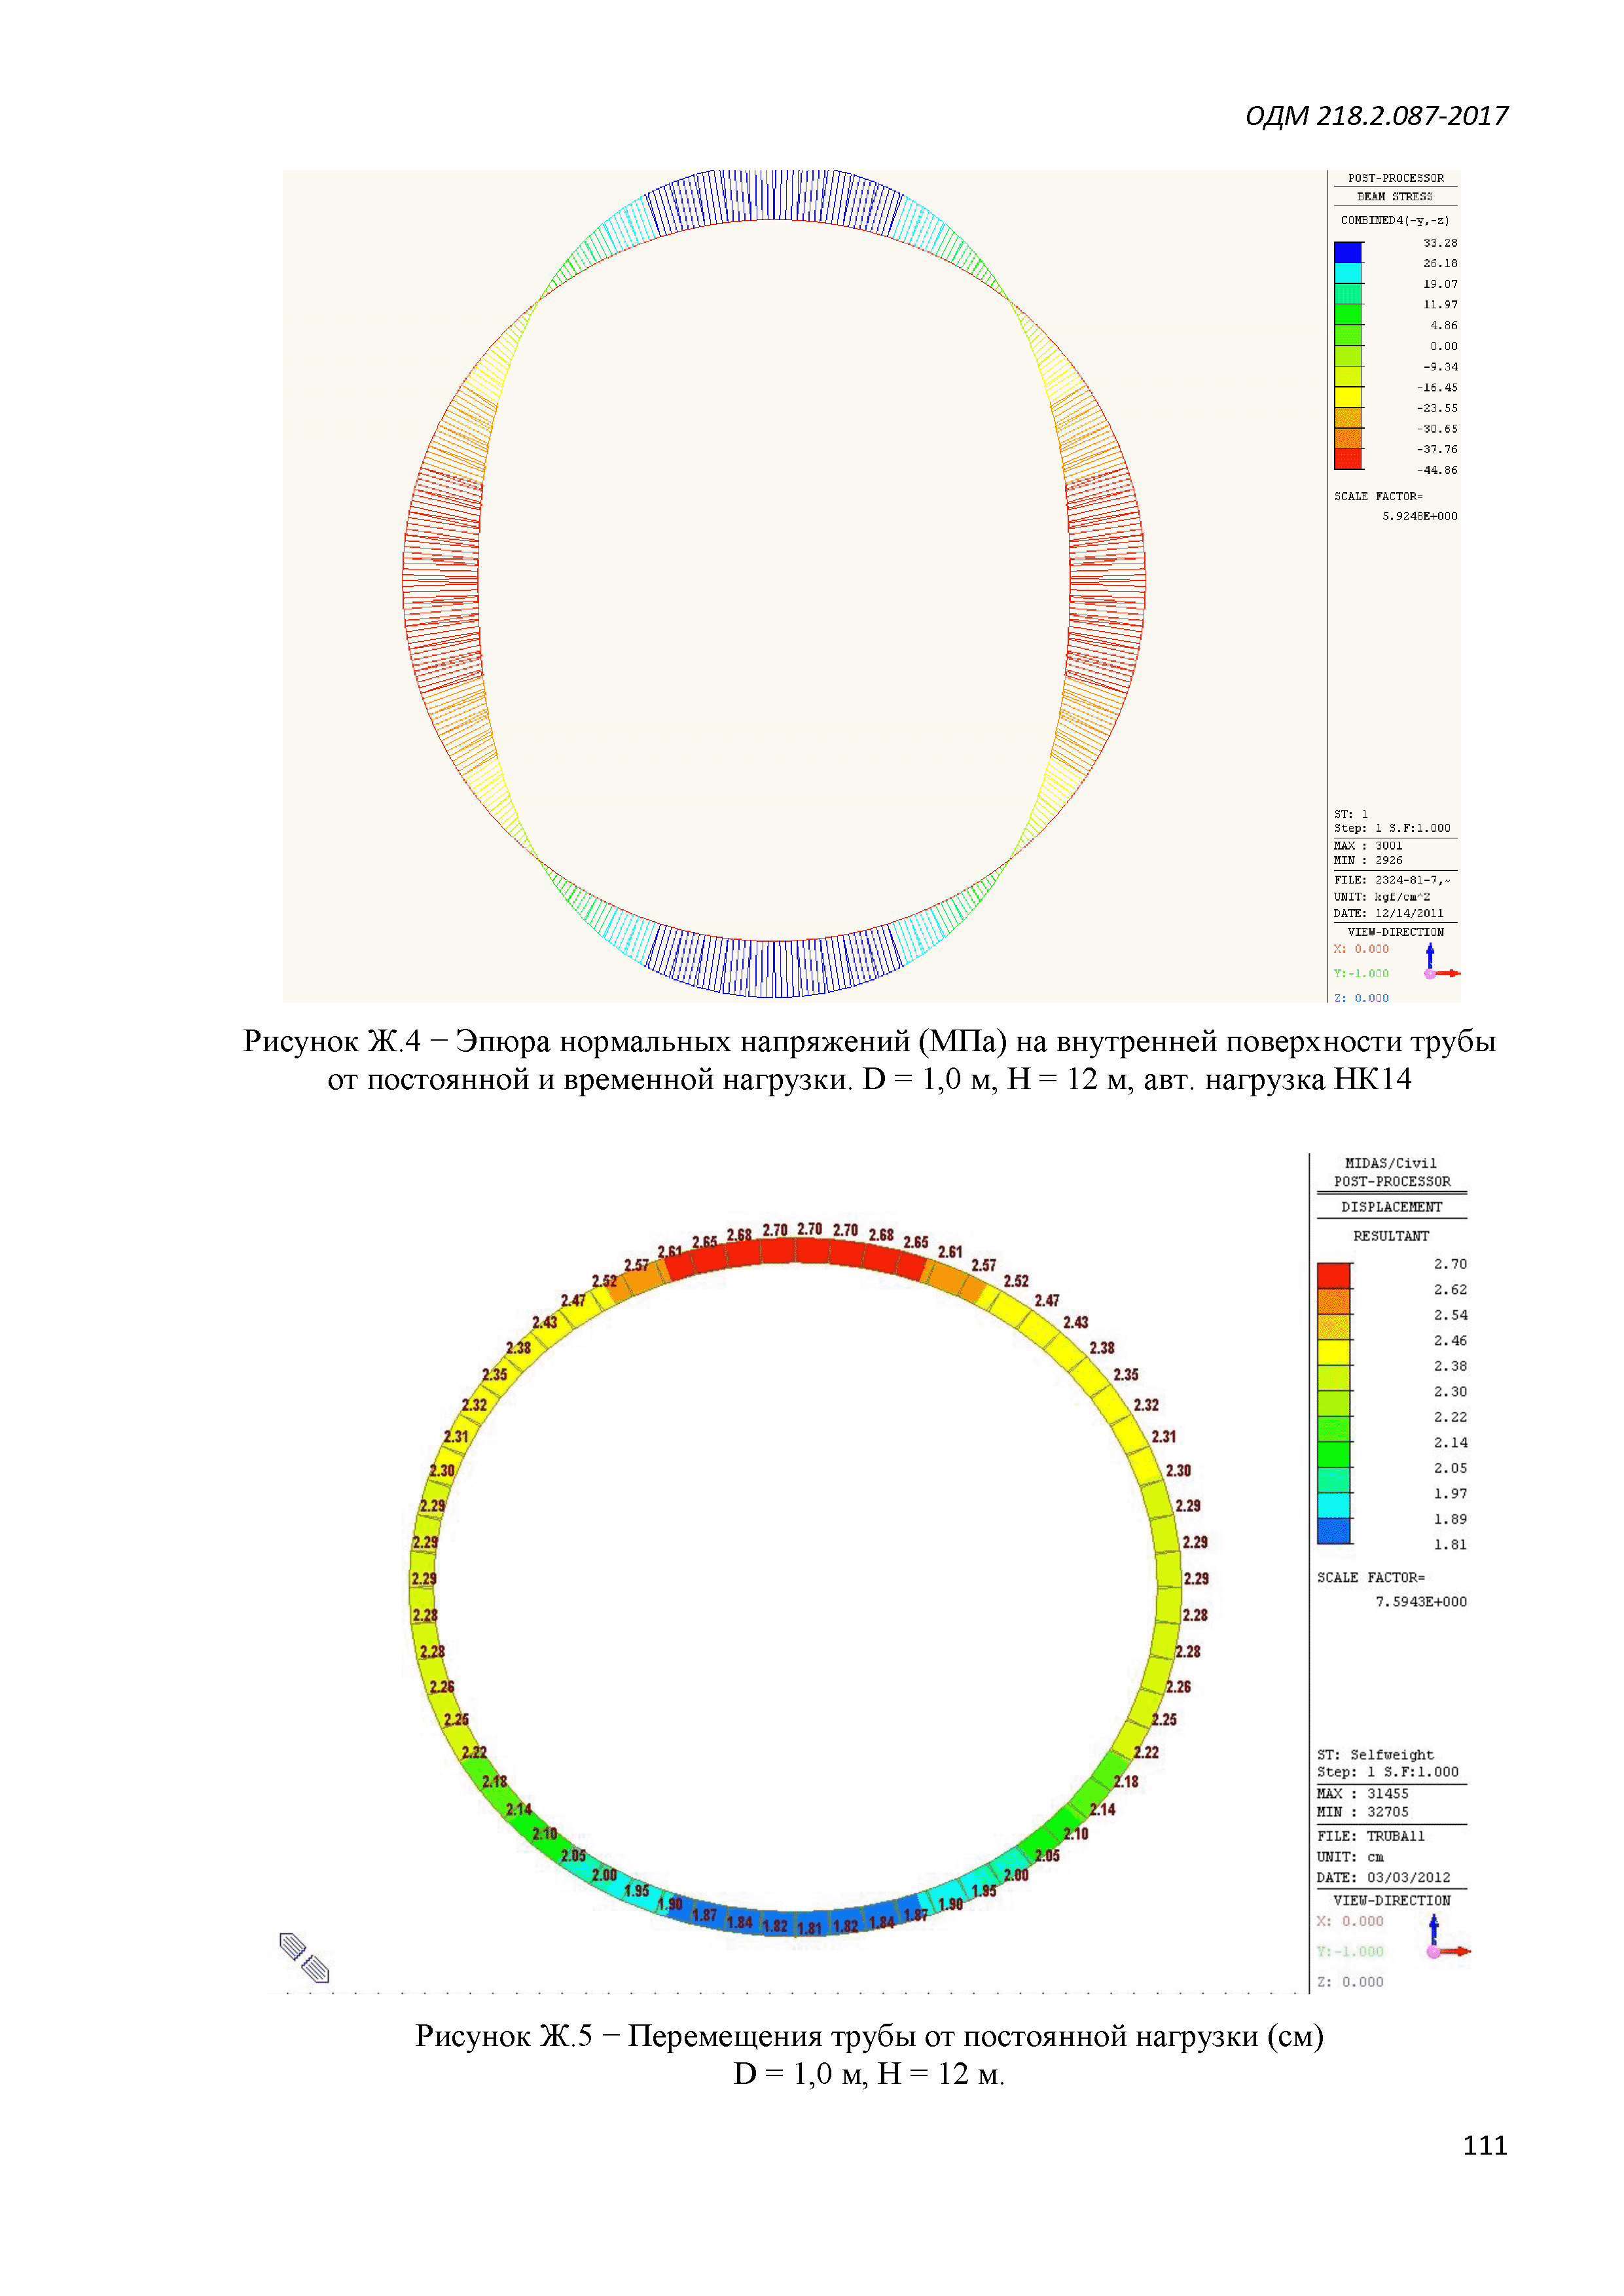Viewport: 1624px width, 2296px height.
Task: Click scale factor value "7.5943E+000"
Action: pos(1421,1602)
